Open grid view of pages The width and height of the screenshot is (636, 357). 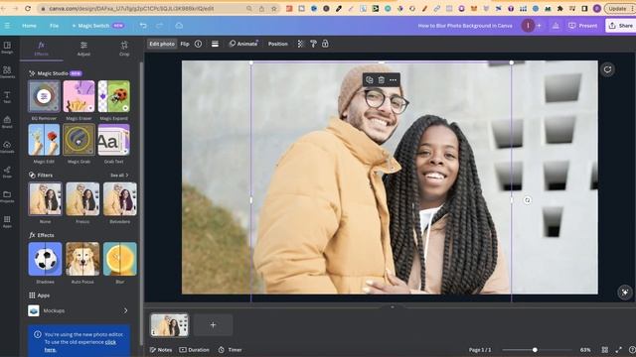click(605, 350)
